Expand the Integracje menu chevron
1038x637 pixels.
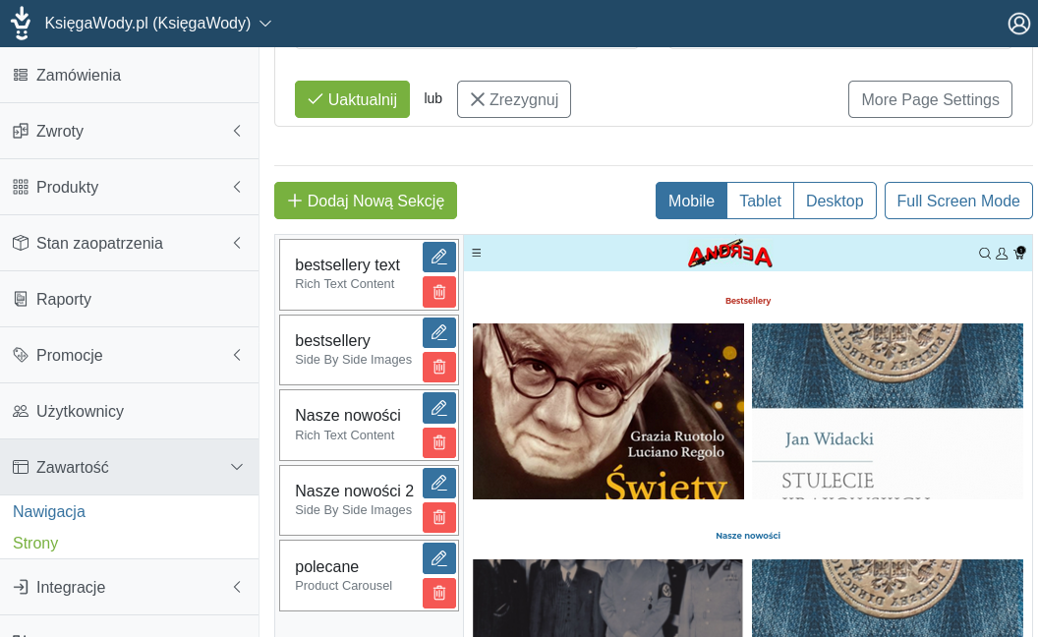coord(237,587)
